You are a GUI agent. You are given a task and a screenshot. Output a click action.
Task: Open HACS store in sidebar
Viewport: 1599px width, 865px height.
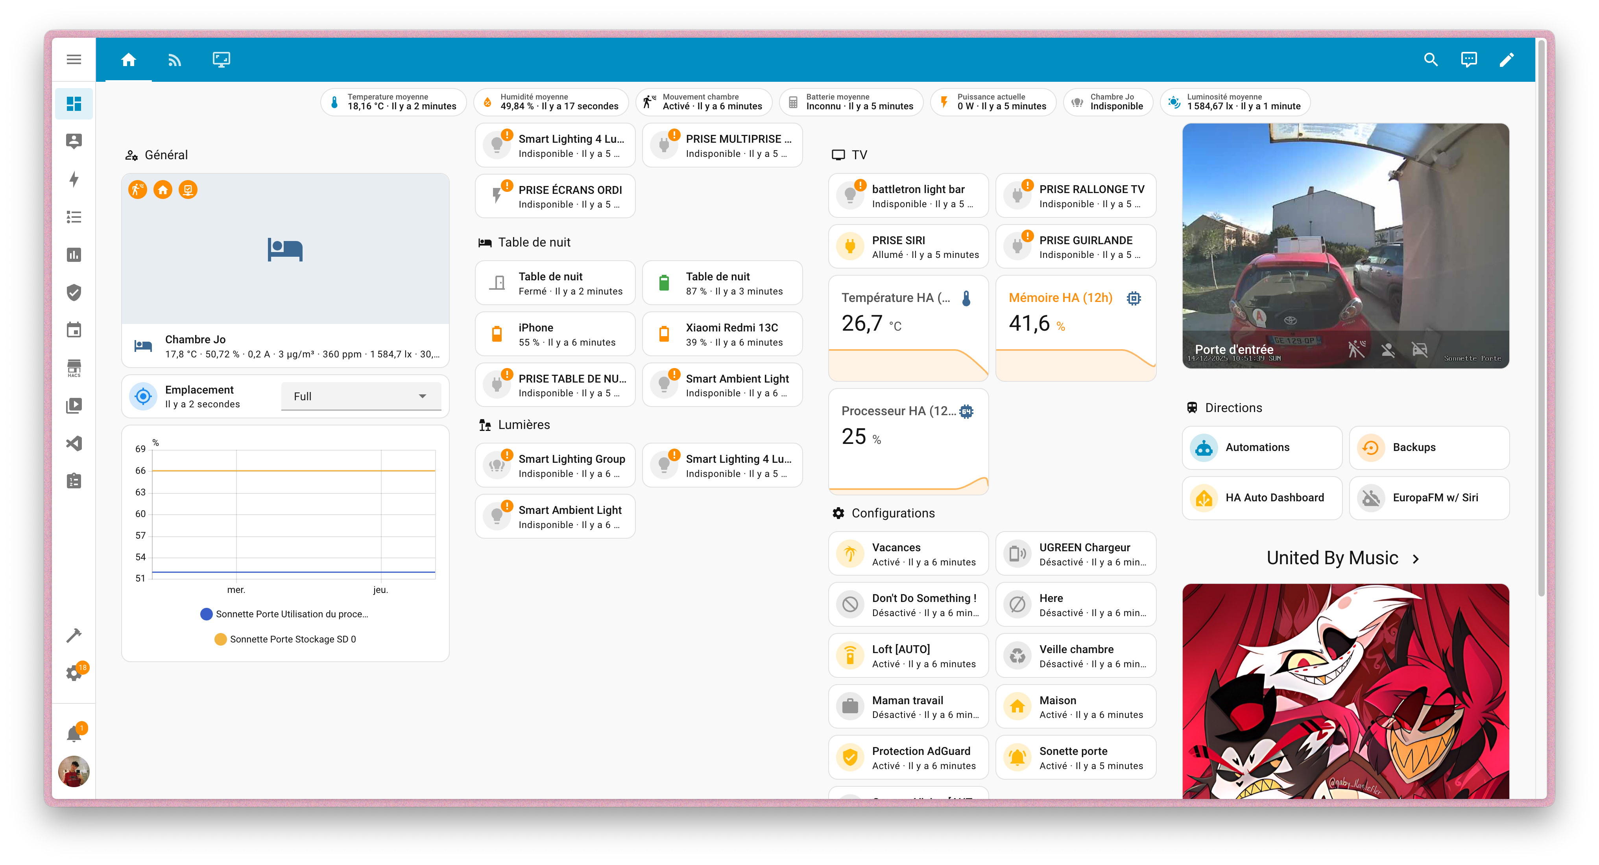[x=74, y=368]
